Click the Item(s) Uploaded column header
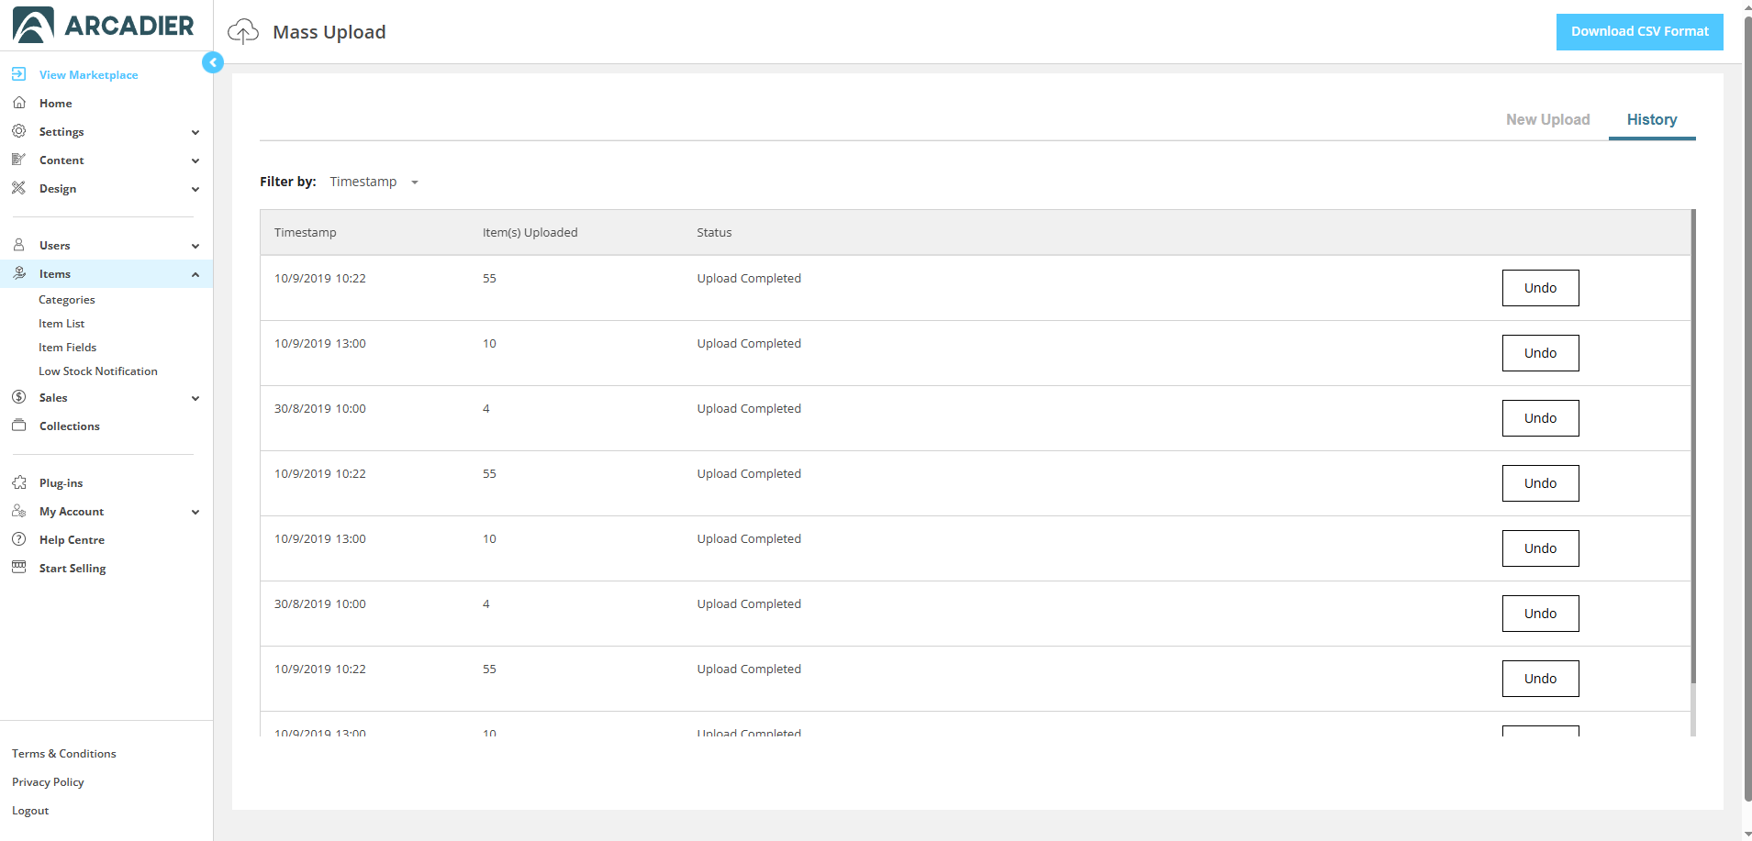The width and height of the screenshot is (1752, 841). click(x=530, y=233)
